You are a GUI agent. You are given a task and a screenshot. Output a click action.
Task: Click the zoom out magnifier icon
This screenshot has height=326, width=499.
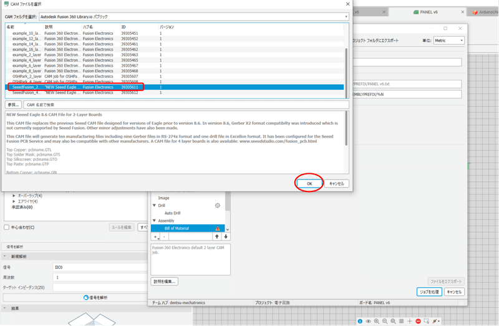click(x=385, y=321)
